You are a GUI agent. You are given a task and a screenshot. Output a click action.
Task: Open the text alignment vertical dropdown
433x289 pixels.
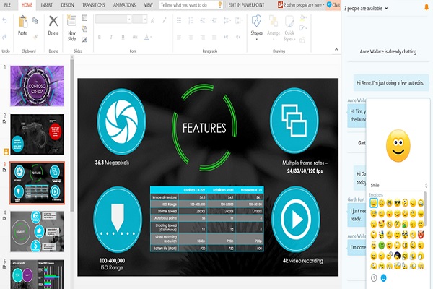[239, 20]
